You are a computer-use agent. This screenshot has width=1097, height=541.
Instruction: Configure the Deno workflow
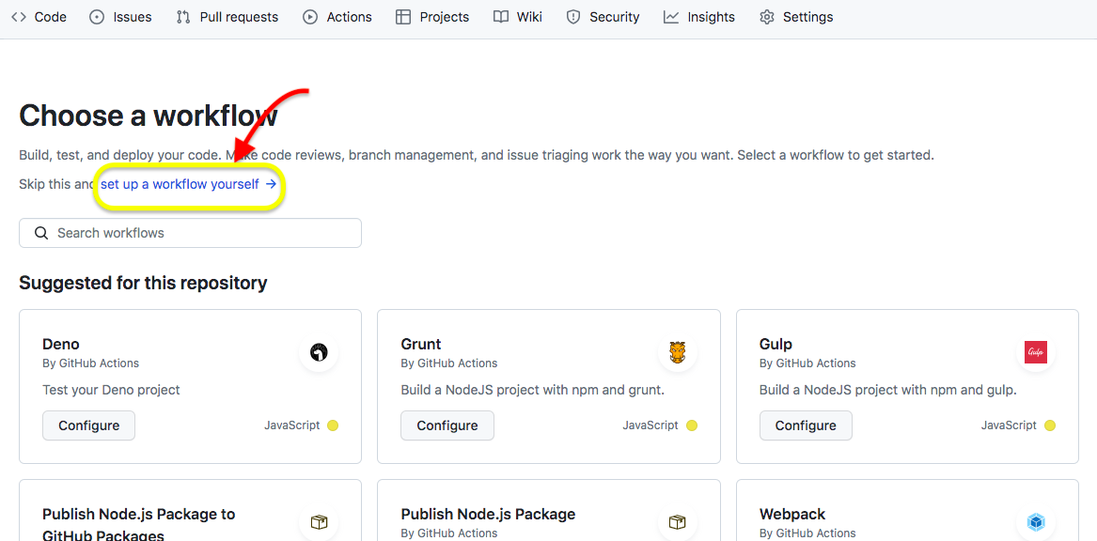click(89, 425)
